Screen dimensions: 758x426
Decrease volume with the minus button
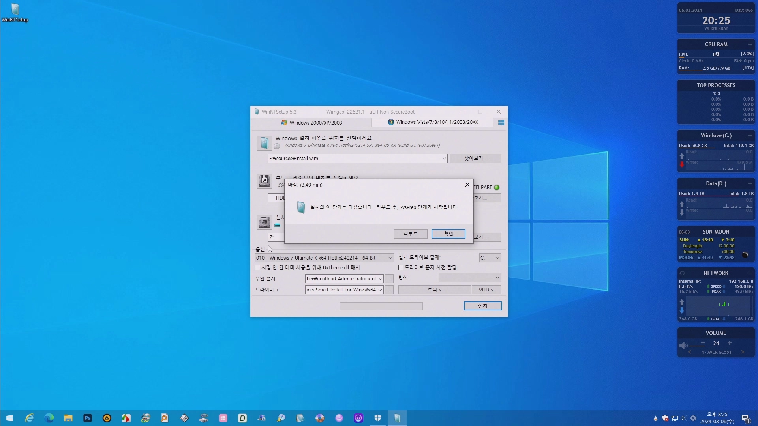[703, 343]
